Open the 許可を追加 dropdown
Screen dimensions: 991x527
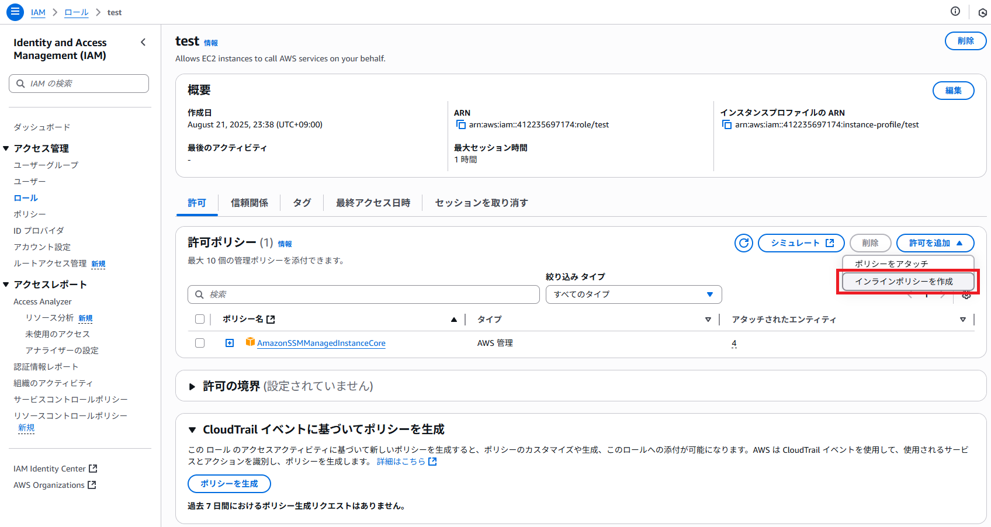coord(934,243)
